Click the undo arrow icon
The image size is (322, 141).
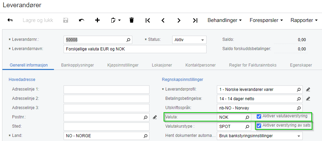click(x=81, y=20)
